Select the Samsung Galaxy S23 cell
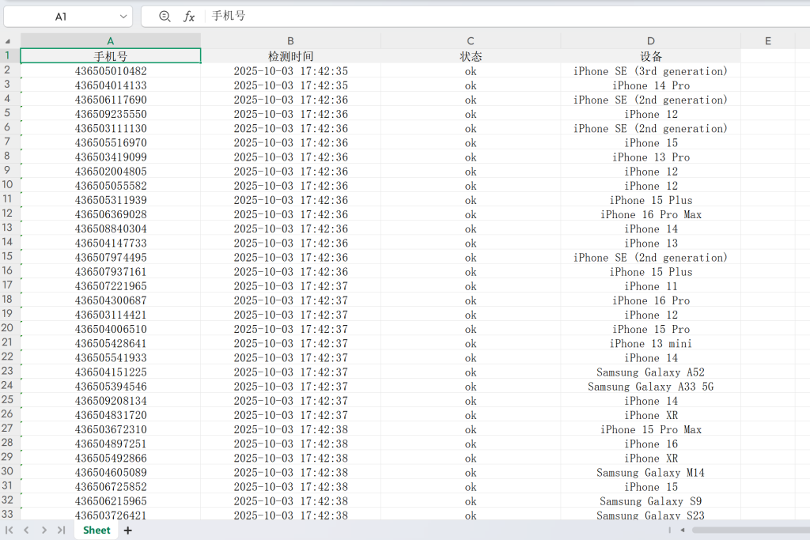Screen dimensions: 810x540 point(650,515)
